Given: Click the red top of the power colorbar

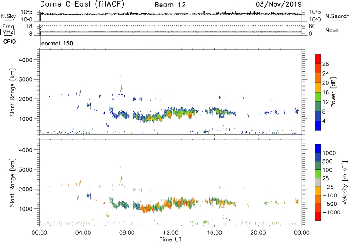Looking at the screenshot, I should 318,59.
